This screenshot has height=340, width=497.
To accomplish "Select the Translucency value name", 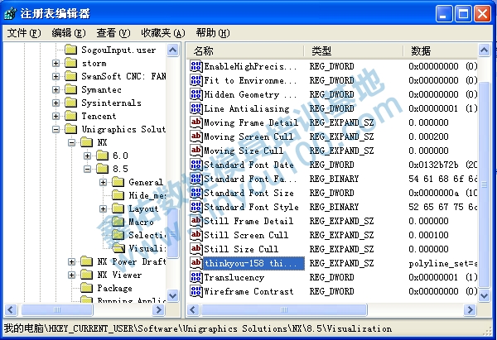I will 234,278.
